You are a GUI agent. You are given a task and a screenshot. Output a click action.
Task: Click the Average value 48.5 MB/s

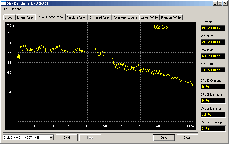213,70
